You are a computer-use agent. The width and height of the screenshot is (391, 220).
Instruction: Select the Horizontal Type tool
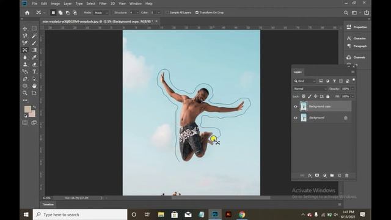tap(34, 71)
